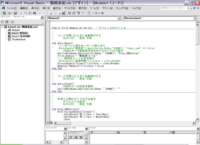Open the (General) object dropdown
Image resolution: width=200 pixels, height=145 pixels.
click(119, 18)
